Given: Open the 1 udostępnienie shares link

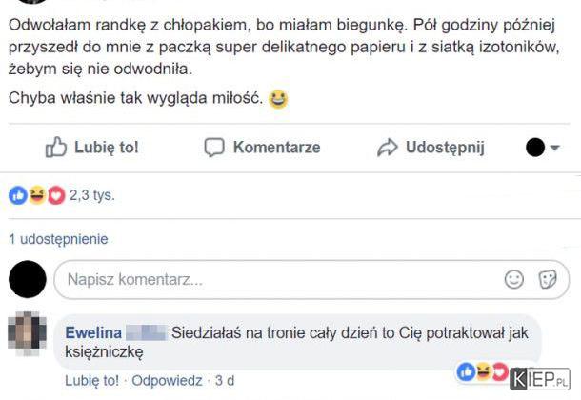Looking at the screenshot, I should point(58,239).
